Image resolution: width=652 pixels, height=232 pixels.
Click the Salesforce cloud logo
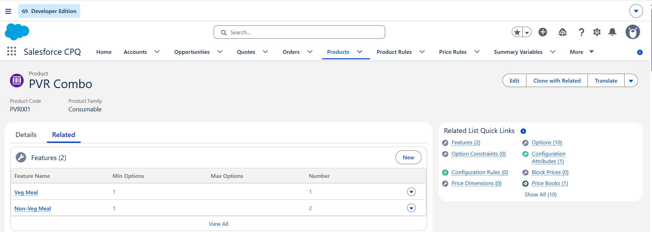(17, 32)
